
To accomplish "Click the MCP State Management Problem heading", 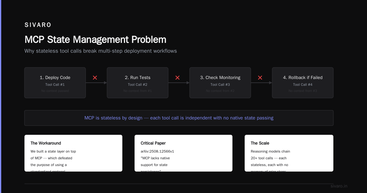I will click(95, 40).
